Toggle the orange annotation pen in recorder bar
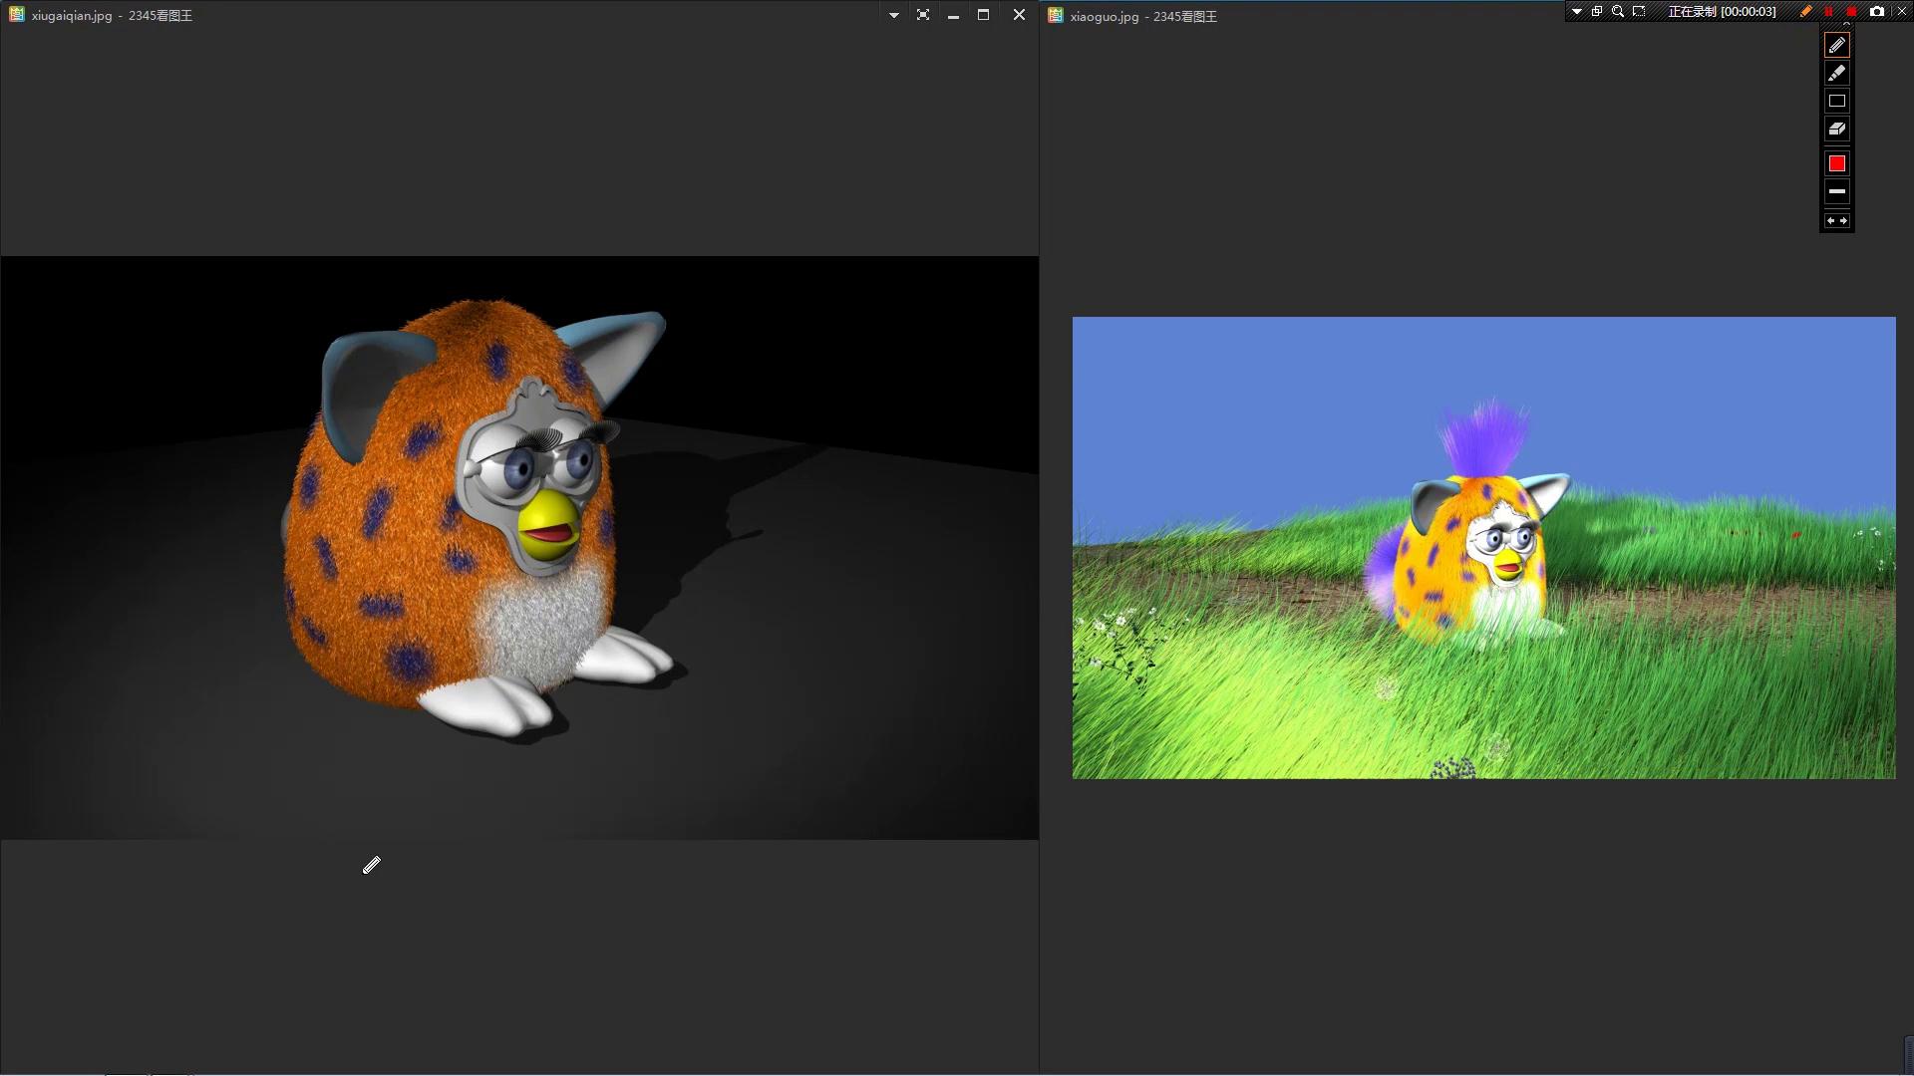This screenshot has height=1076, width=1914. click(1806, 12)
